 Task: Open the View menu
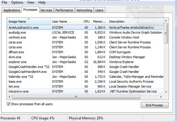(x=31, y=2)
